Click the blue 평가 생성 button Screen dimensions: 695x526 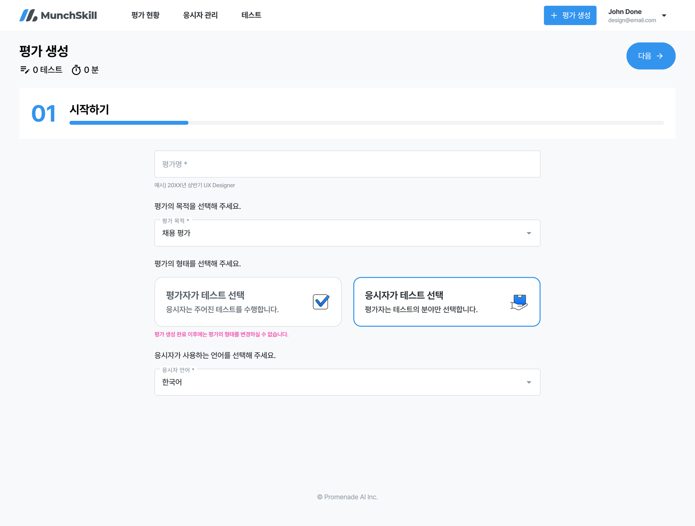[x=570, y=15]
